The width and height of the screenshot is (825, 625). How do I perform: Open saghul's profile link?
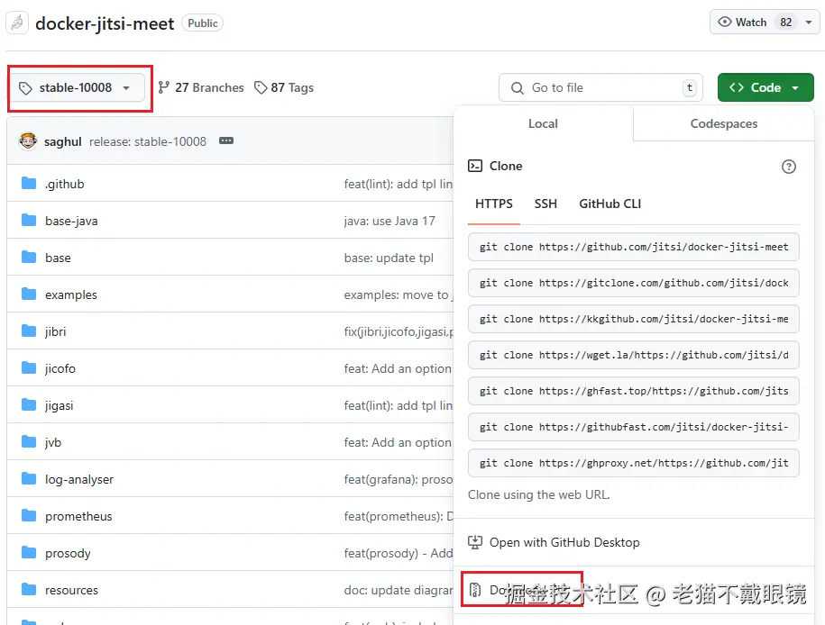coord(62,142)
